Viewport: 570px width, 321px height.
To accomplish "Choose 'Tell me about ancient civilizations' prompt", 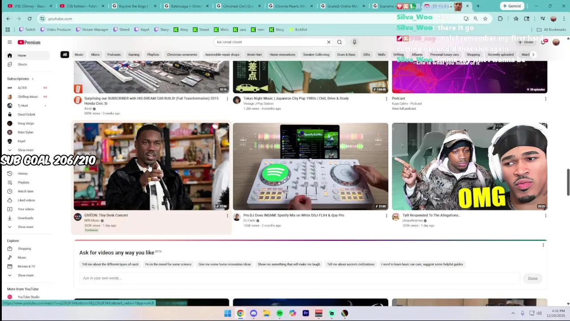I will [350, 264].
